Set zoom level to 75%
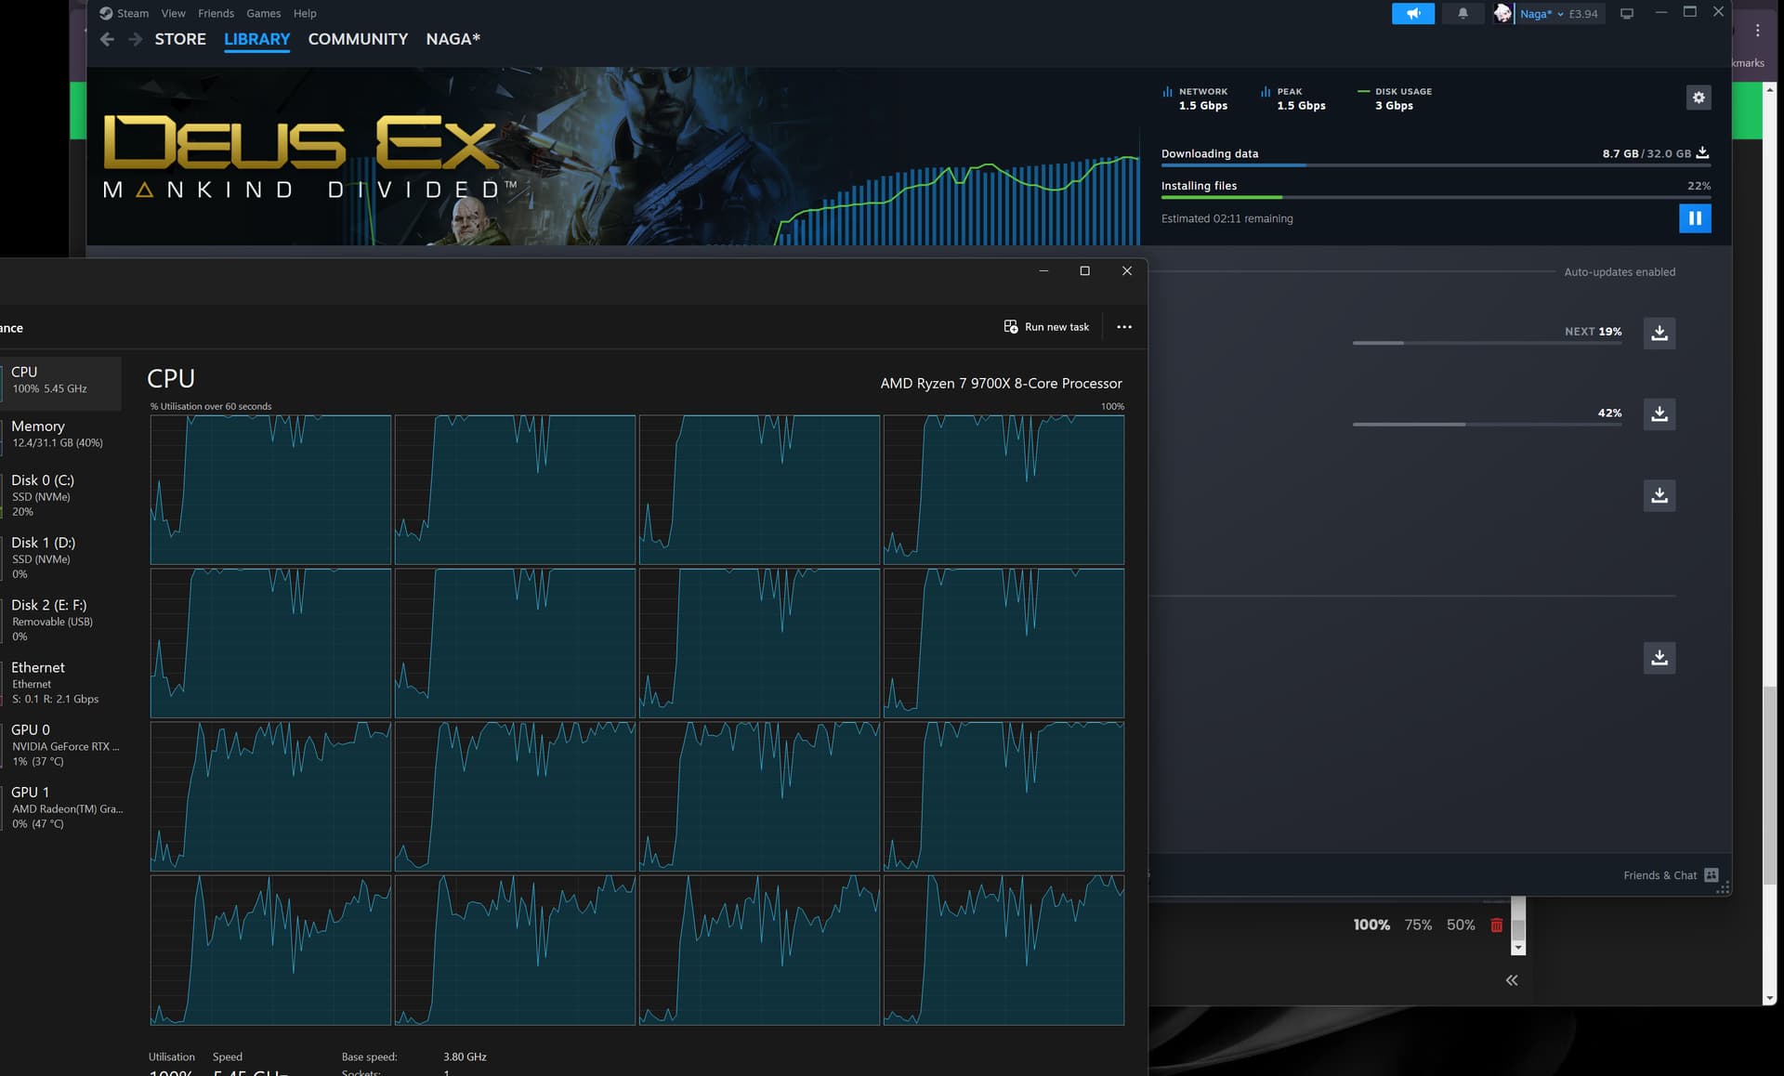 click(1418, 925)
